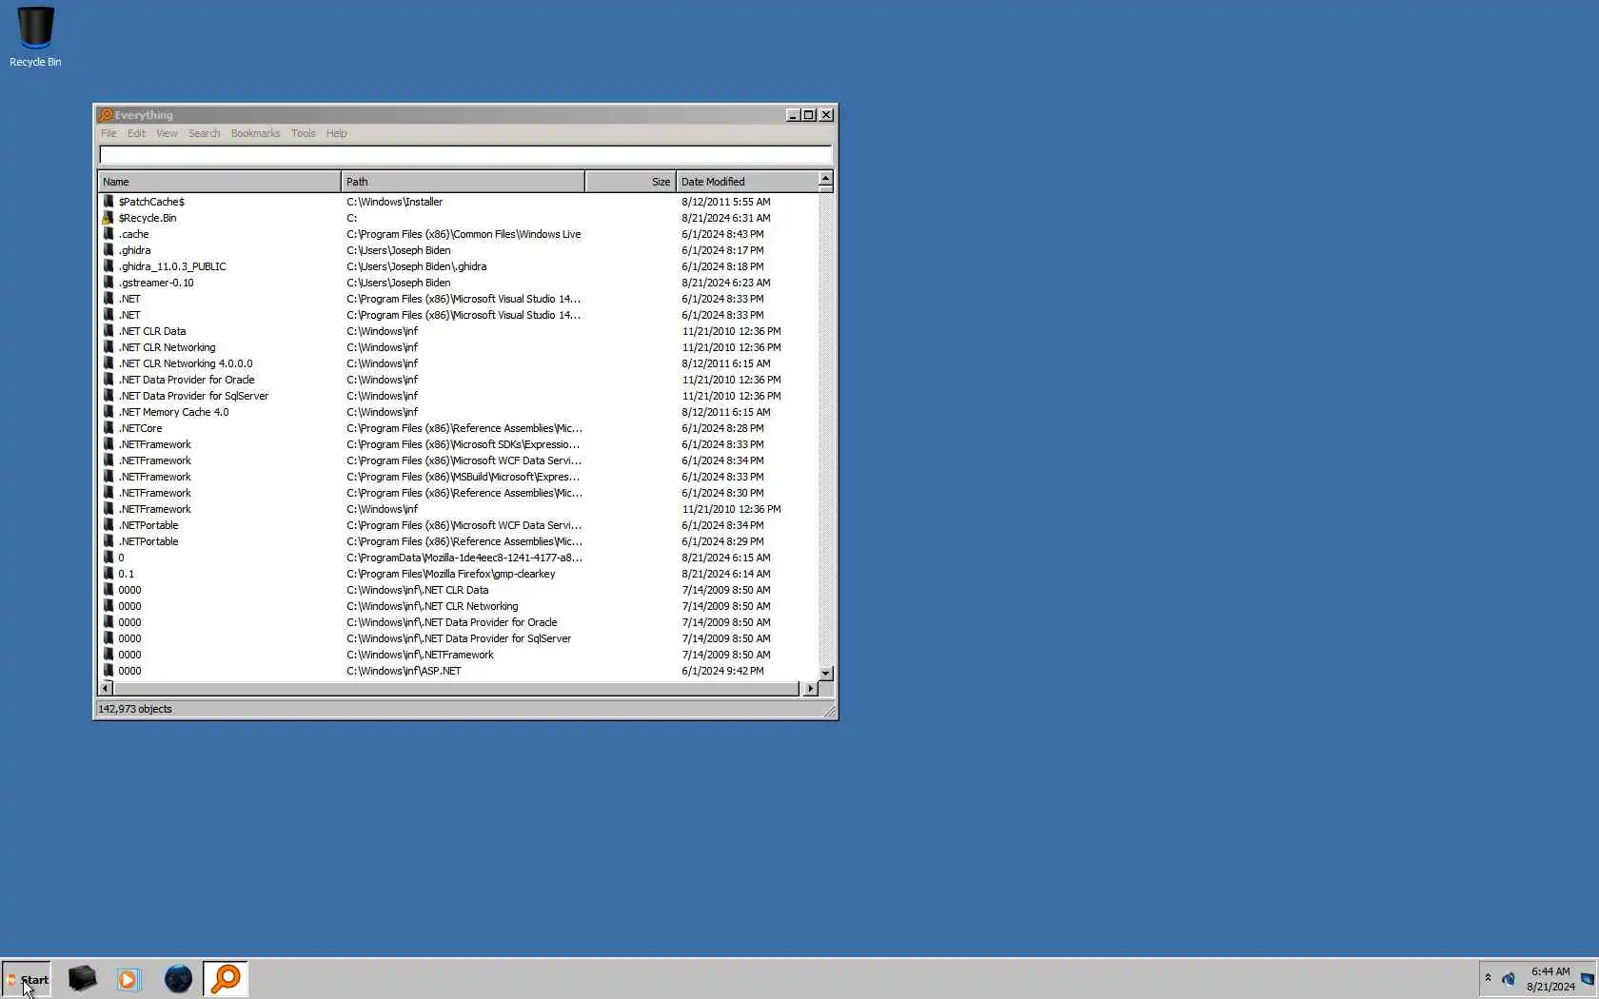Sort results by Size column
Screen dimensions: 1599x999
pyautogui.click(x=630, y=182)
